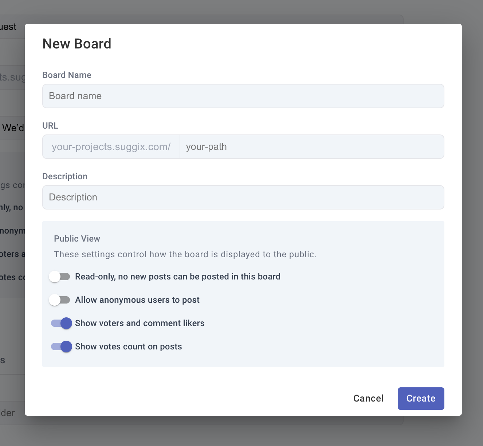The height and width of the screenshot is (446, 483).
Task: Select the Board Name label
Action: pyautogui.click(x=67, y=75)
